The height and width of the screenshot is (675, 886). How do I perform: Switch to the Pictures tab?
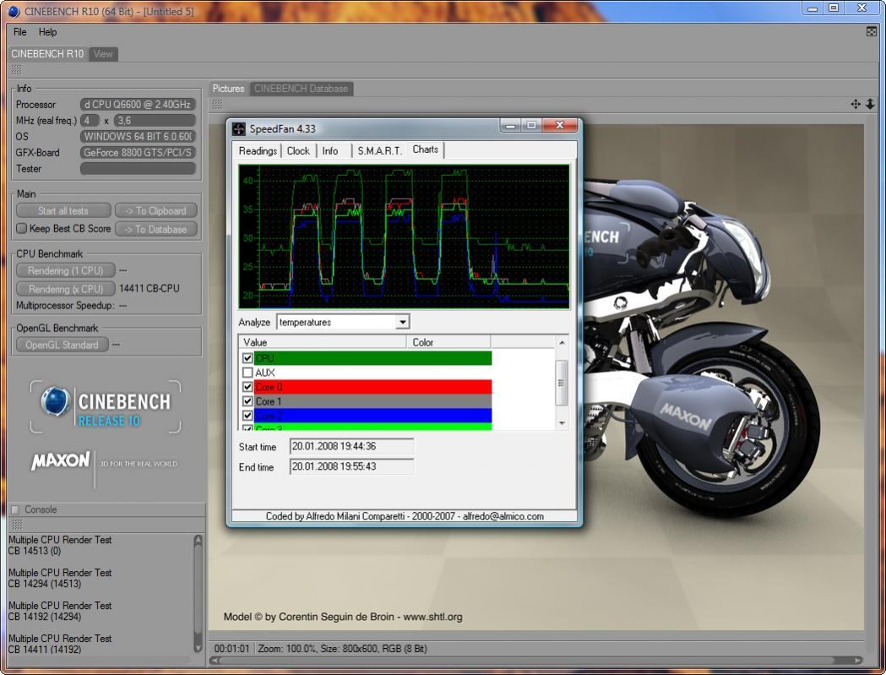tap(228, 89)
